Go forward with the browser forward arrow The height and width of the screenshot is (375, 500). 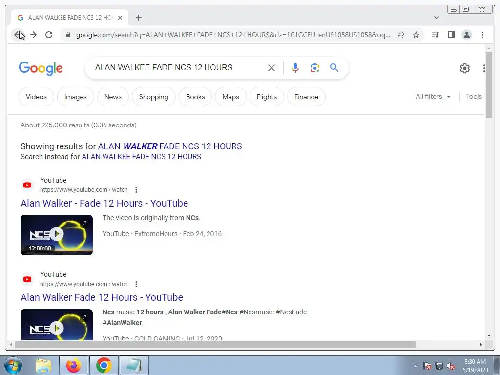coord(33,35)
